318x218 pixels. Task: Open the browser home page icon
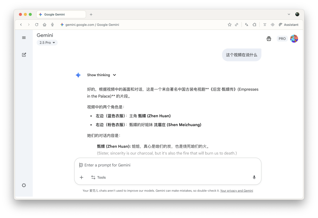44,25
